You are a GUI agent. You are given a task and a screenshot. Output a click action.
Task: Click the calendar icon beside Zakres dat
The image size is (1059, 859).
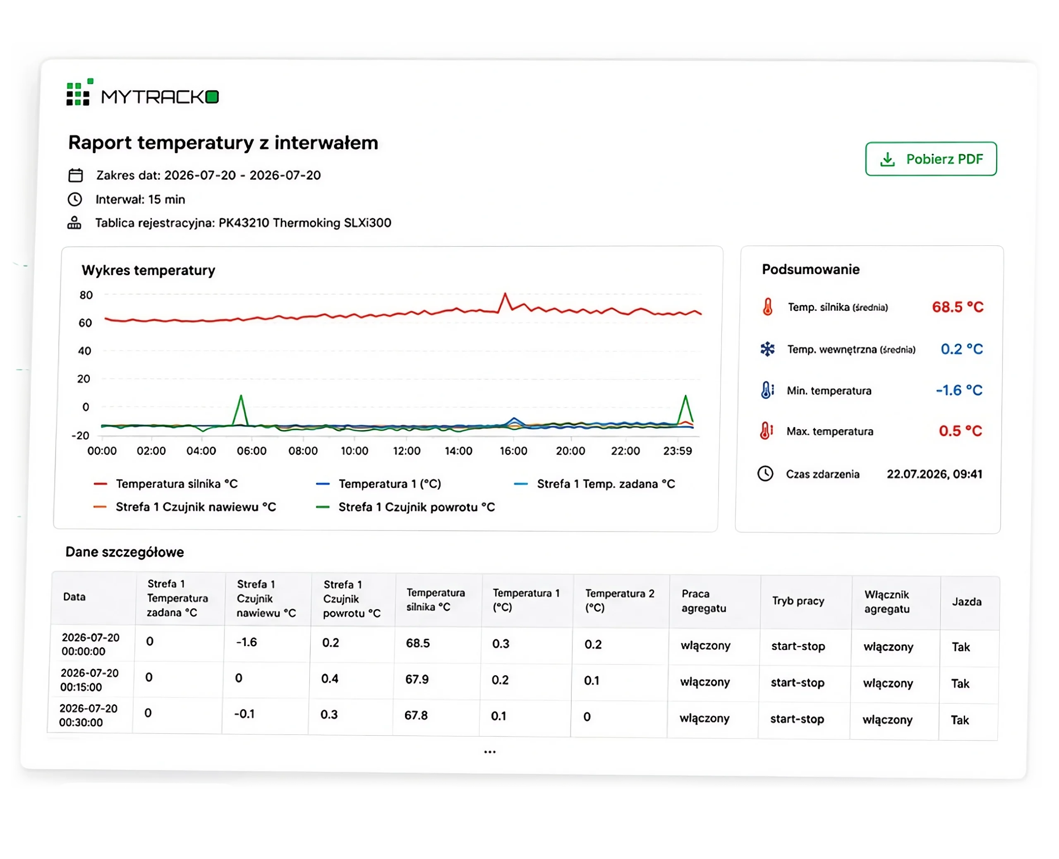tap(75, 175)
